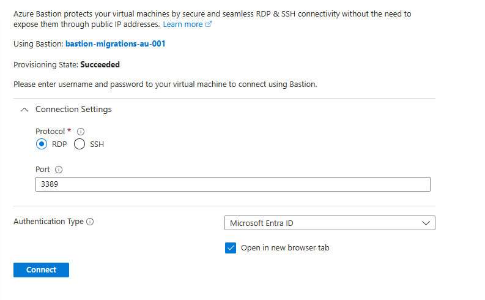Click the dropdown arrow on Authentication Type
Image resolution: width=485 pixels, height=300 pixels.
tap(426, 223)
